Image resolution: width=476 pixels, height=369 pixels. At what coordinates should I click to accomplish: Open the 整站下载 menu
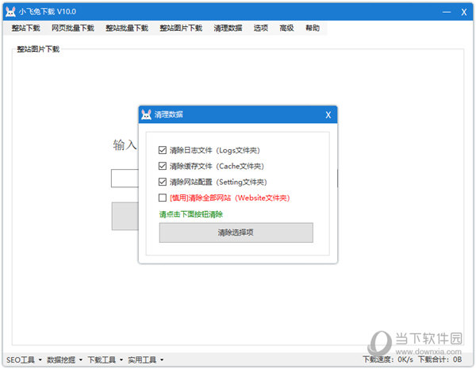point(26,29)
